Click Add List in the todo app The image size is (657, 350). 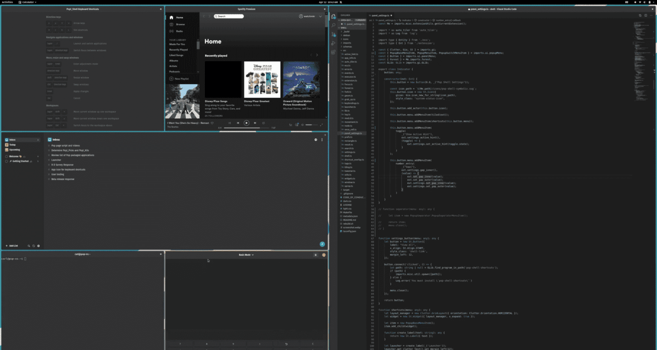pos(11,246)
